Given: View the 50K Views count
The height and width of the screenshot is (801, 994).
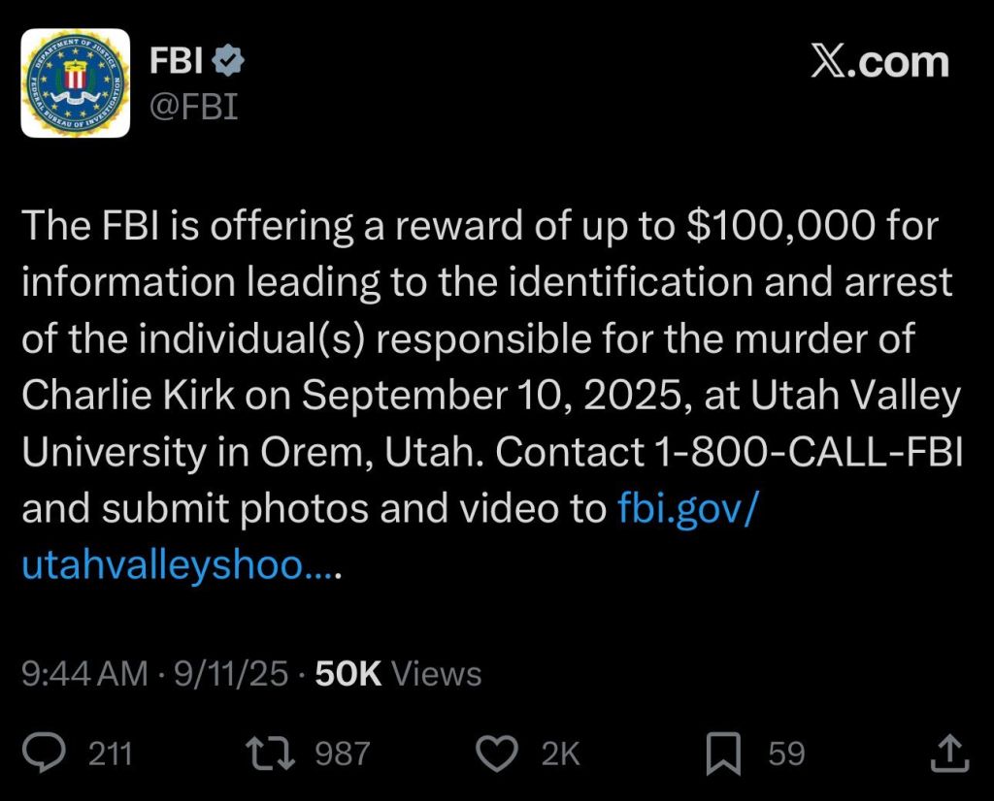Looking at the screenshot, I should tap(398, 673).
